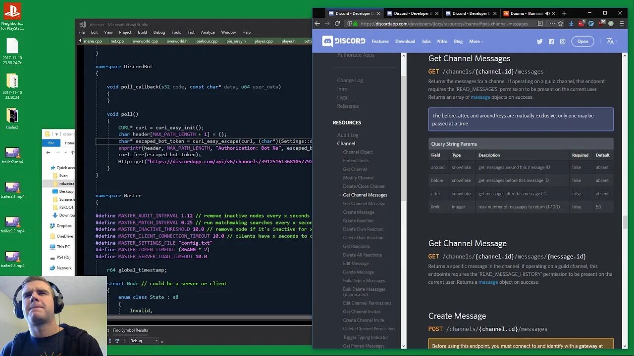Click the 'message' link under Get Channel Messages

pos(480,97)
